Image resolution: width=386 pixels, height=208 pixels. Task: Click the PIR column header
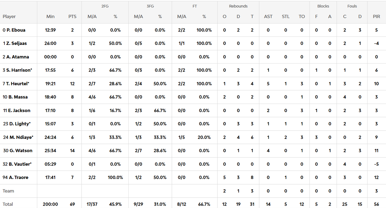(376, 16)
